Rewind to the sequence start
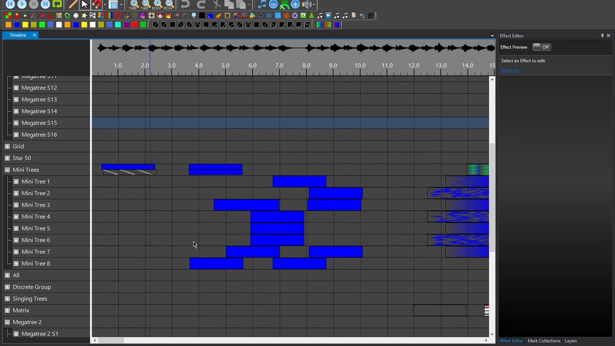This screenshot has height=346, width=615. [10, 4]
